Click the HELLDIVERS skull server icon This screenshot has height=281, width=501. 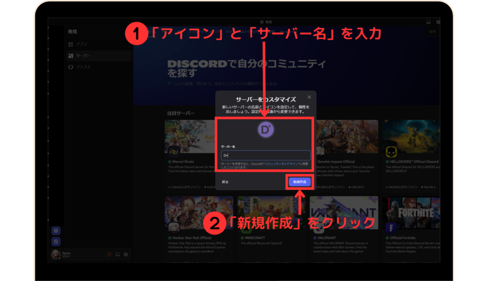coord(391,152)
